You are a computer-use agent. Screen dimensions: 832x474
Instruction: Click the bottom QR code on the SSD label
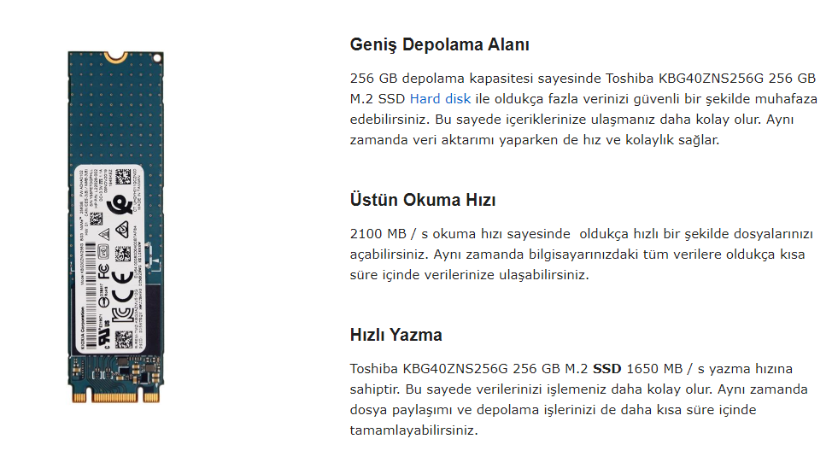[x=124, y=339]
